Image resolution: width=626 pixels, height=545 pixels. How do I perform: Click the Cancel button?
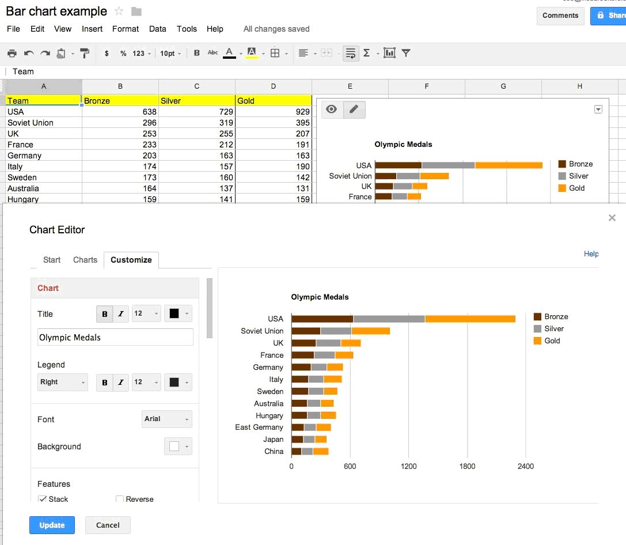coord(108,525)
